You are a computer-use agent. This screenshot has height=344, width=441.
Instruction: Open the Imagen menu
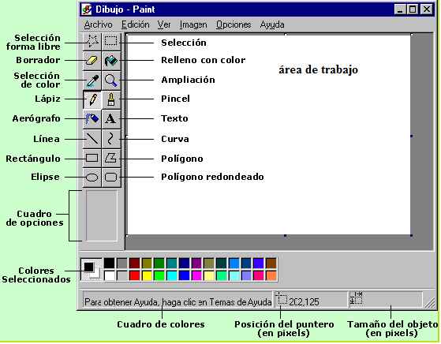(193, 24)
